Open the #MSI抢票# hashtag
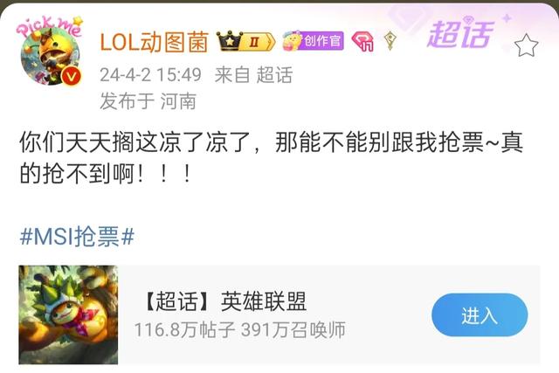559x373 pixels. [78, 236]
